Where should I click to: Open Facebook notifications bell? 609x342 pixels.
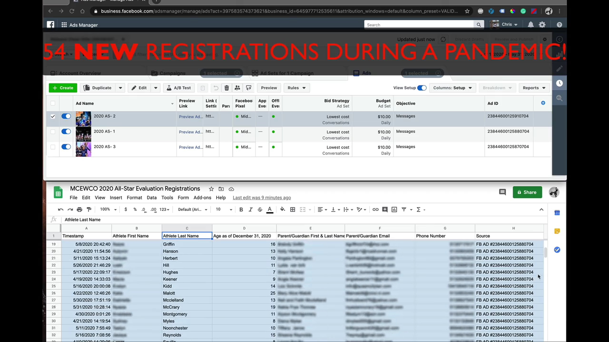[530, 25]
